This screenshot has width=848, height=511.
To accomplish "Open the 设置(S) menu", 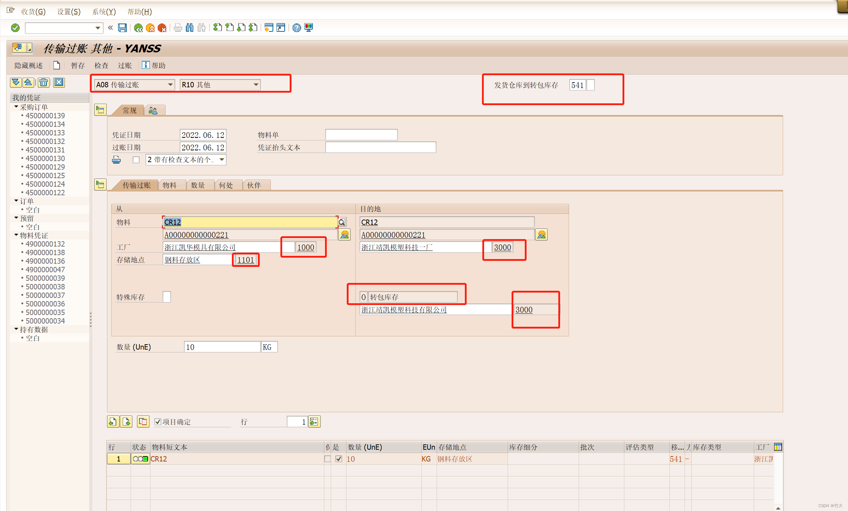I will click(x=69, y=12).
